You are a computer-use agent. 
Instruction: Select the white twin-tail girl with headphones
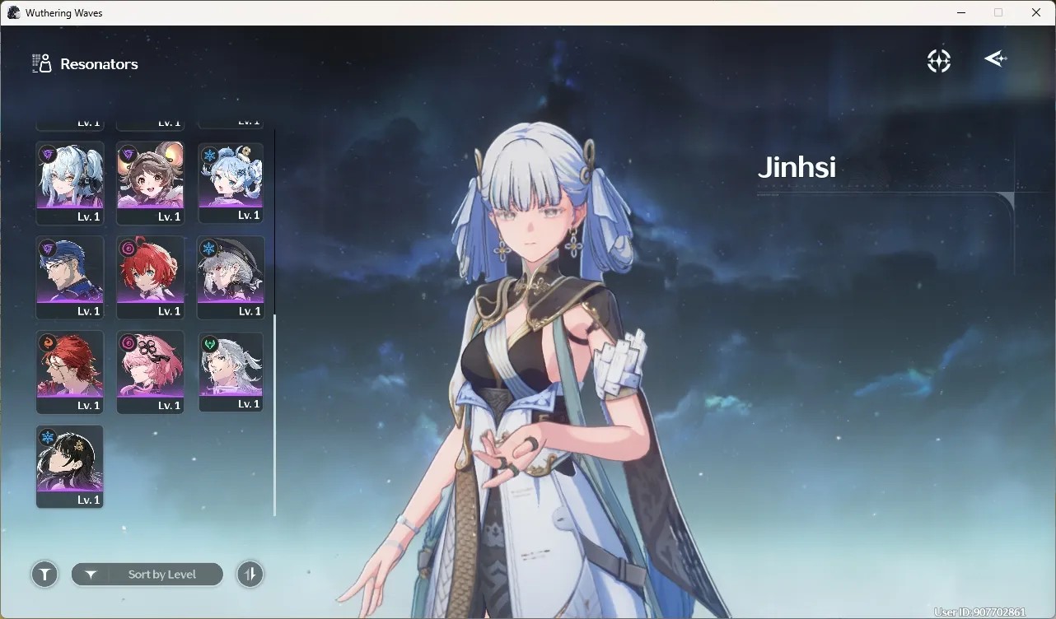(x=70, y=183)
